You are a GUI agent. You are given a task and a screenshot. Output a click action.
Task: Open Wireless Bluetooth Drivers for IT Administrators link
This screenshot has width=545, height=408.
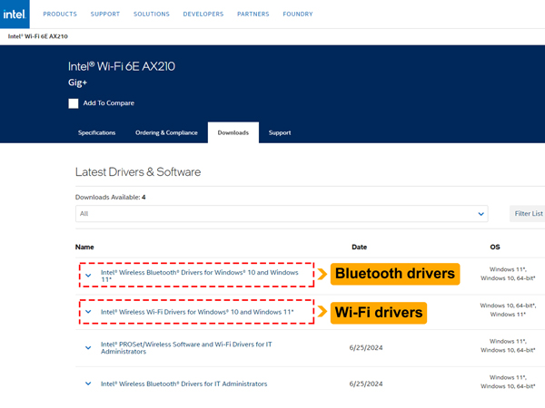pyautogui.click(x=183, y=384)
